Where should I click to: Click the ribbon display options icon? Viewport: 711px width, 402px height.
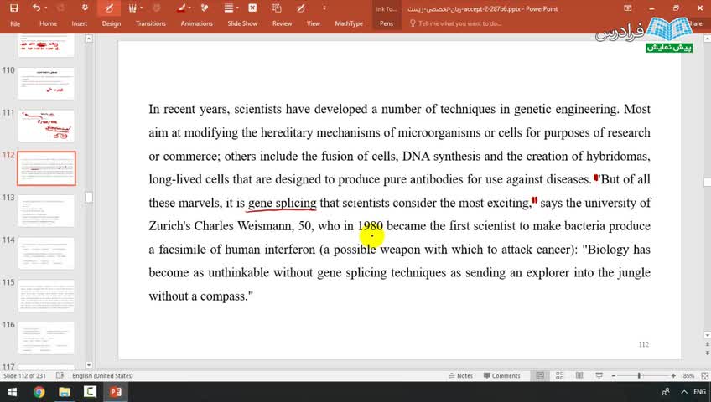pos(627,8)
